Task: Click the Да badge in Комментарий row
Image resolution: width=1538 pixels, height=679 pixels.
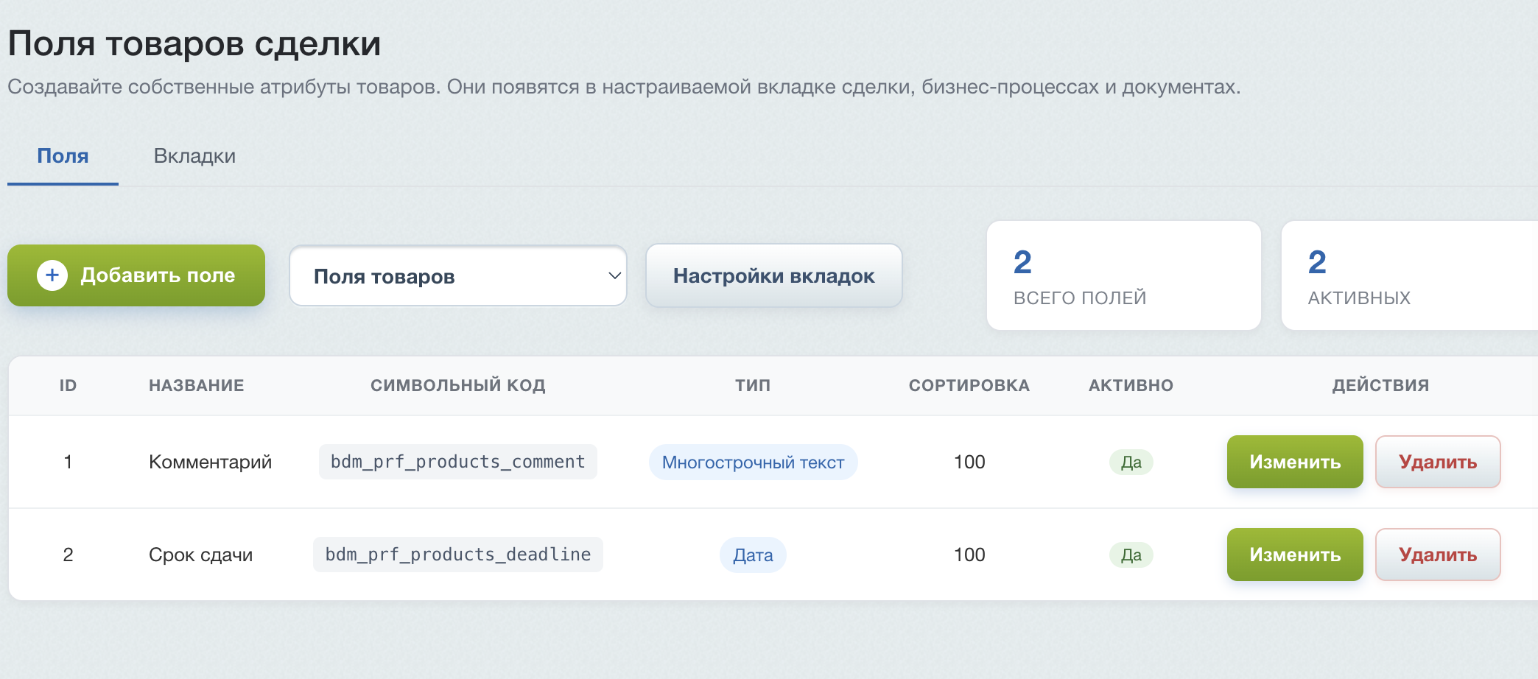Action: 1131,462
